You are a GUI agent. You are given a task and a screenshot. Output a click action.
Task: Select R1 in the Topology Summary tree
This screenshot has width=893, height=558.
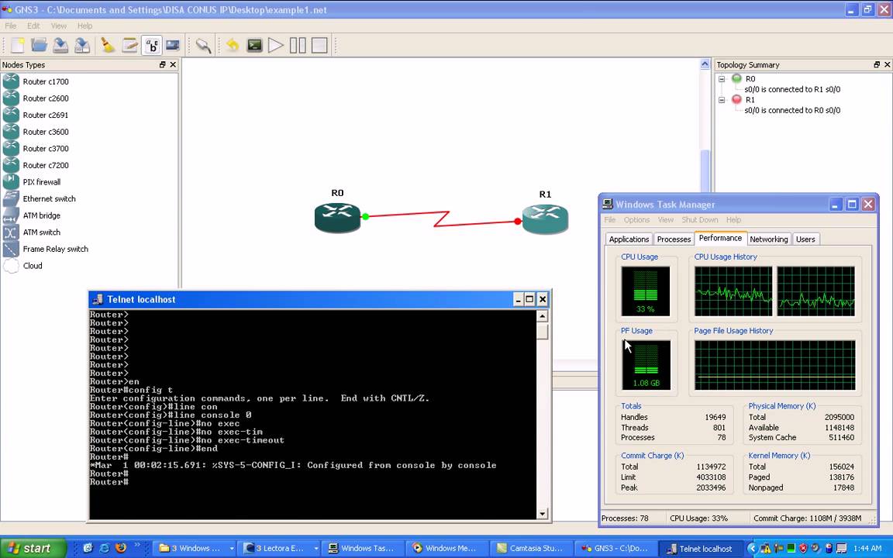[x=750, y=100]
